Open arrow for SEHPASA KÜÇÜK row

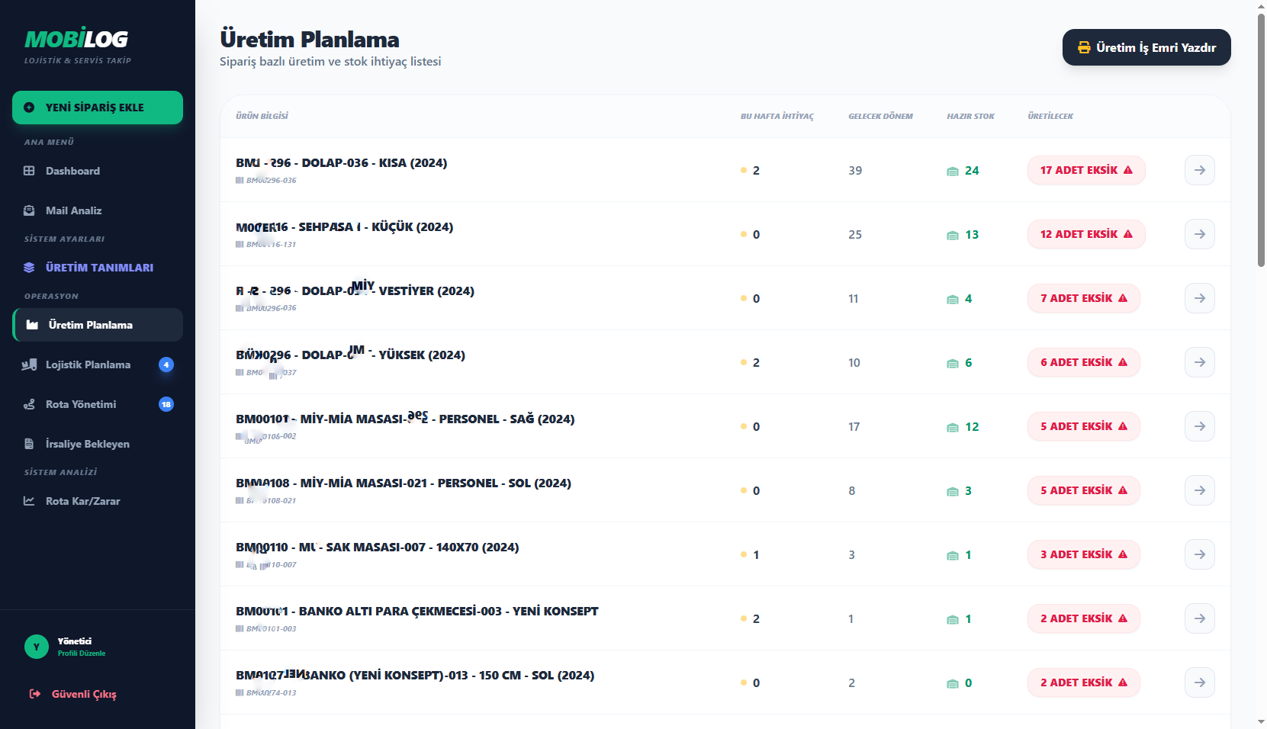[1199, 234]
